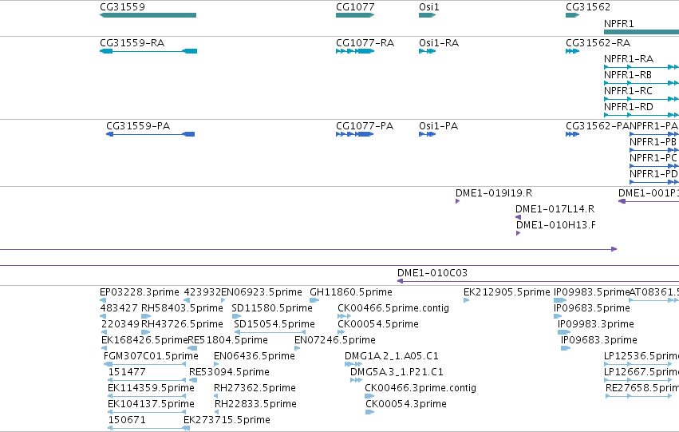Select the NPFR1-RD transcript line

click(x=641, y=115)
